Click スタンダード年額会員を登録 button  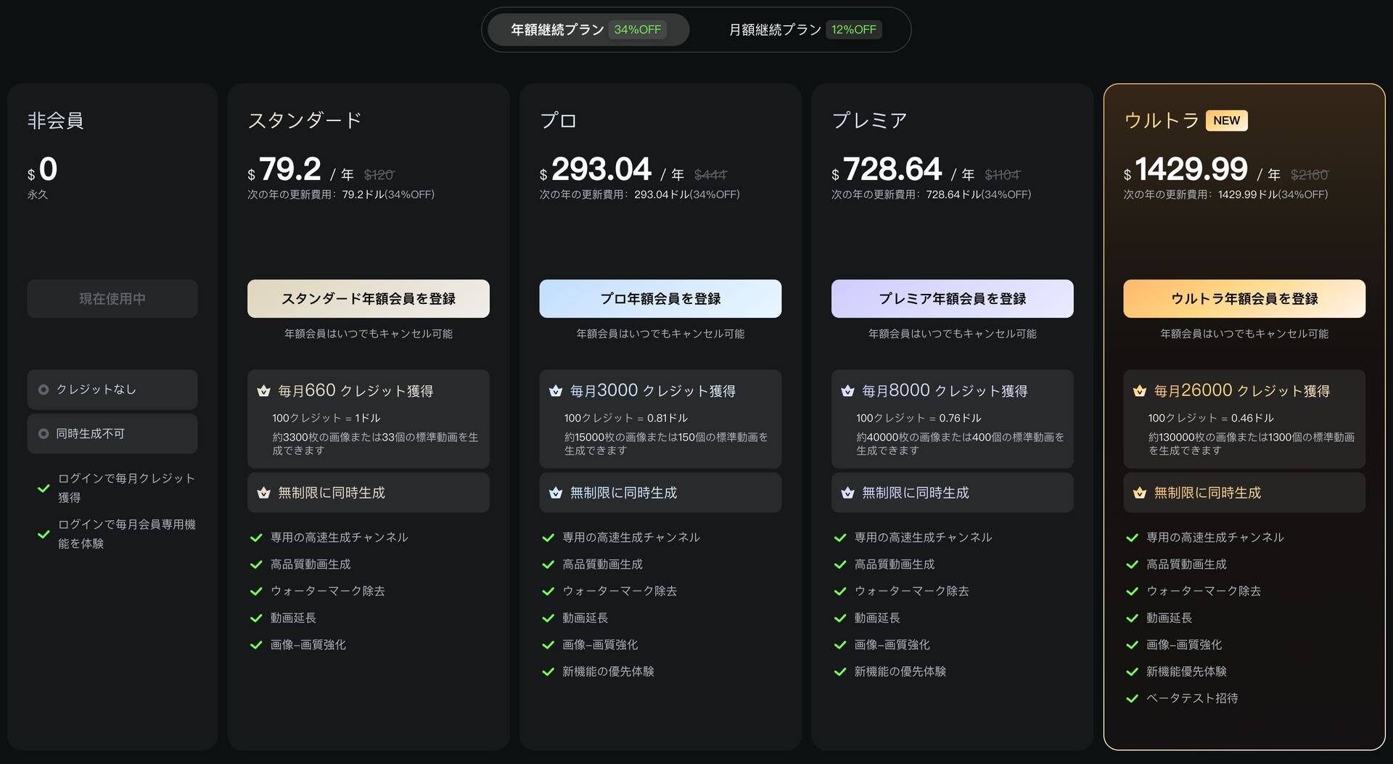[x=368, y=299]
